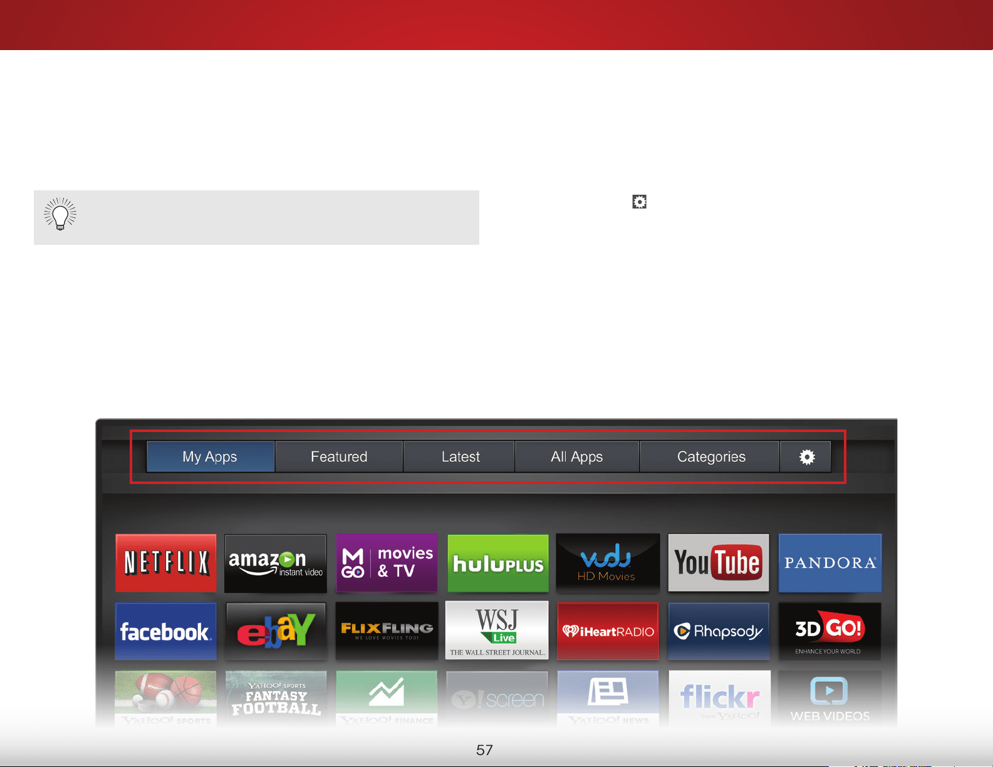This screenshot has width=993, height=767.
Task: Open the iHeartRadio app
Action: (608, 631)
